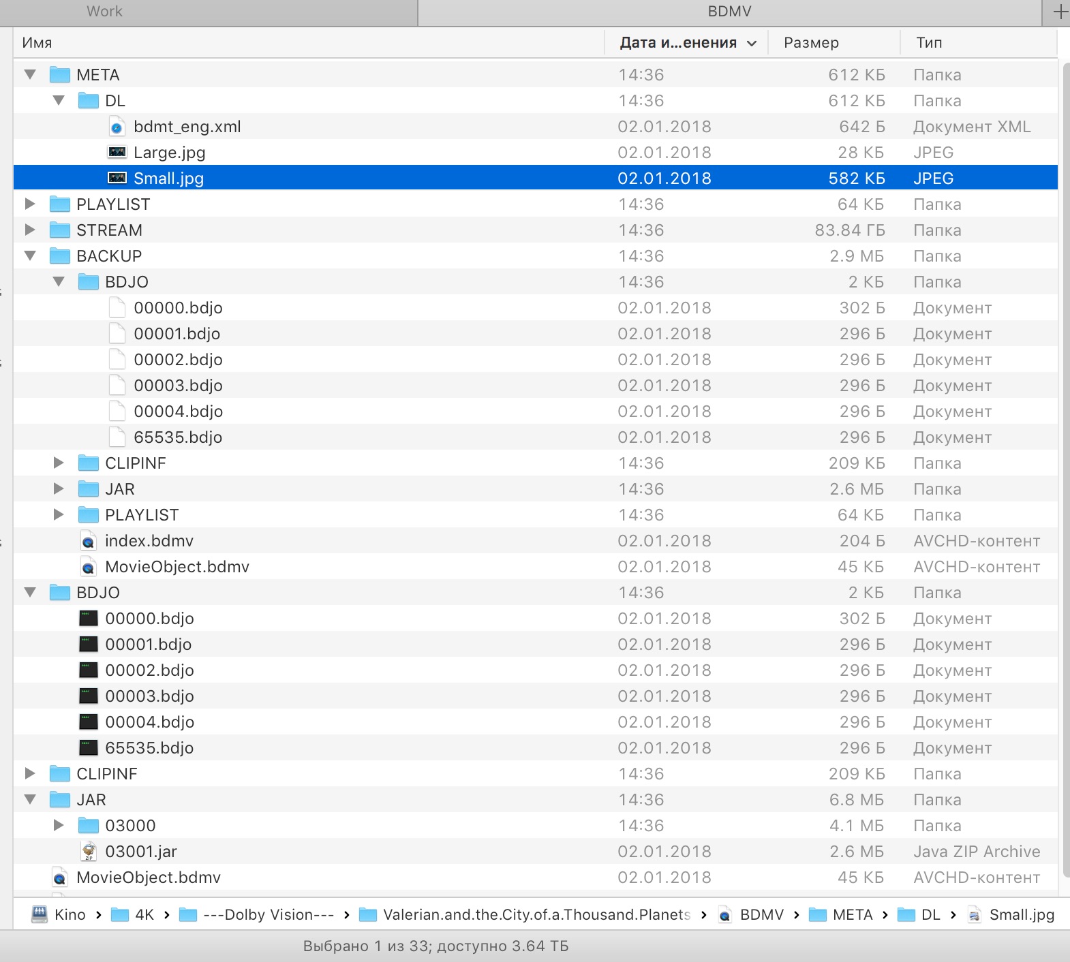Select the BDMV tab
Screen dimensions: 1070x962
[x=729, y=12]
